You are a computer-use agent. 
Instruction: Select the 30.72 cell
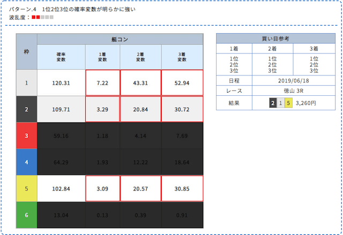(x=182, y=109)
